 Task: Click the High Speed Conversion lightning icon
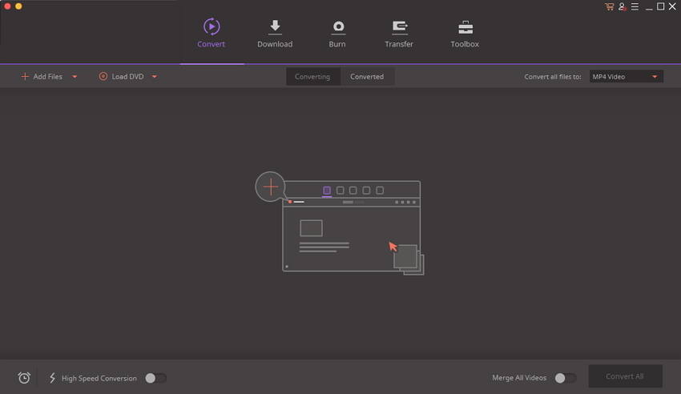pyautogui.click(x=53, y=378)
